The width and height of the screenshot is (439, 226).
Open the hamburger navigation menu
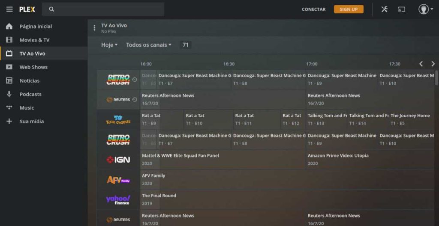9,9
